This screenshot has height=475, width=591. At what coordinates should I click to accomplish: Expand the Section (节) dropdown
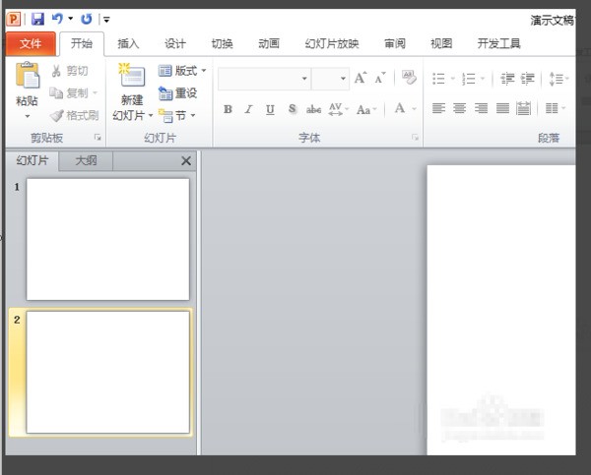point(178,116)
